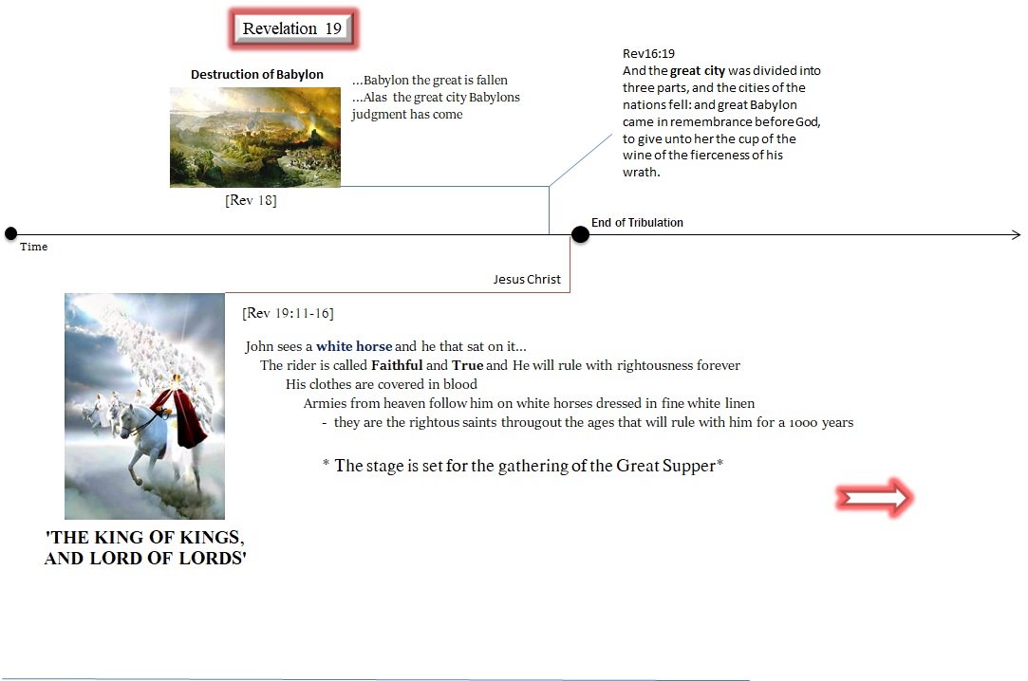Image resolution: width=1028 pixels, height=681 pixels.
Task: Click the timeline arrowhead at right end
Action: pyautogui.click(x=1015, y=234)
